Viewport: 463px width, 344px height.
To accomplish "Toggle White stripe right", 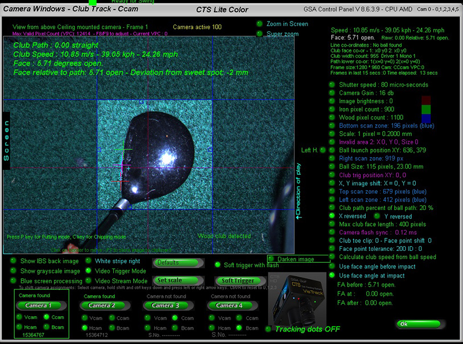I will point(88,261).
